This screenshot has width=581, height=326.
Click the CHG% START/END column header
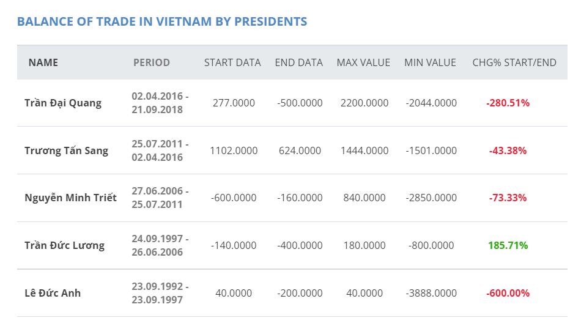(x=514, y=62)
